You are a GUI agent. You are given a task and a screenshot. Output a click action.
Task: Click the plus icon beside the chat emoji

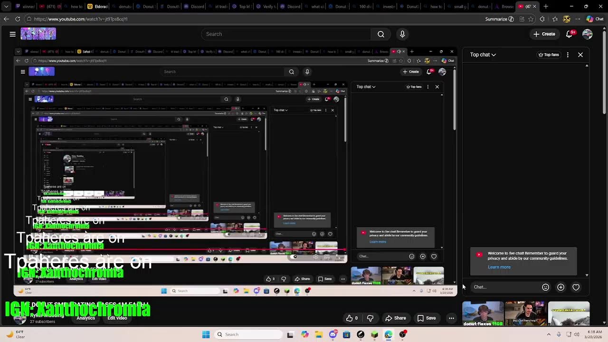coord(560,287)
